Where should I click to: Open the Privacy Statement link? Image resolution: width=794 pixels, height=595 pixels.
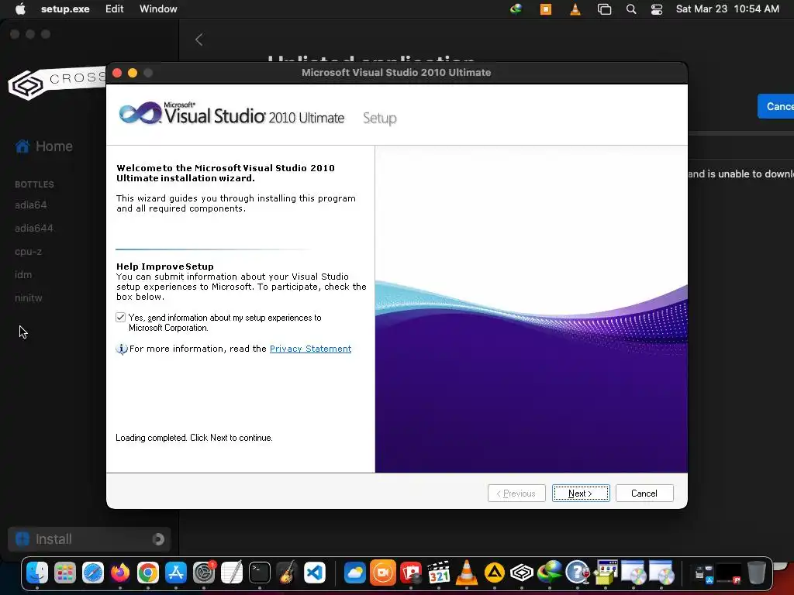tap(310, 349)
